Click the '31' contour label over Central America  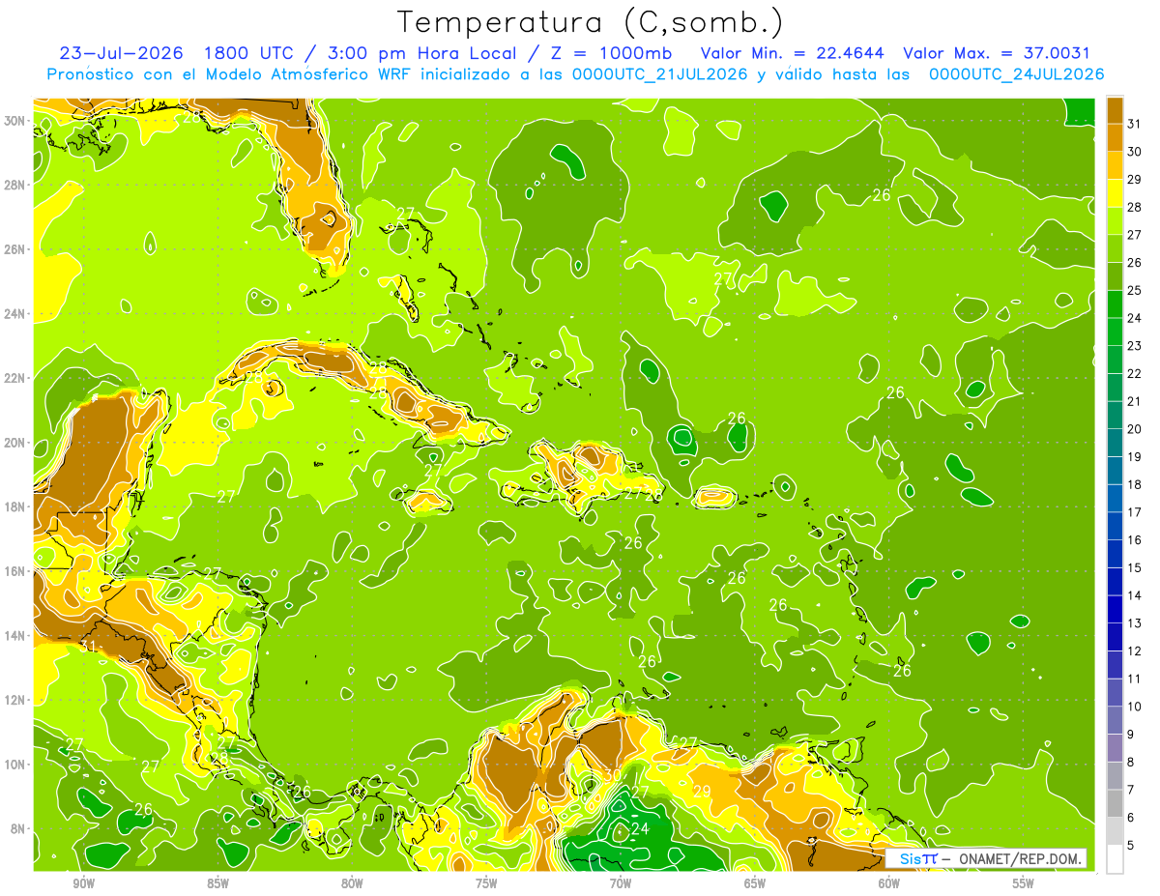pos(88,647)
